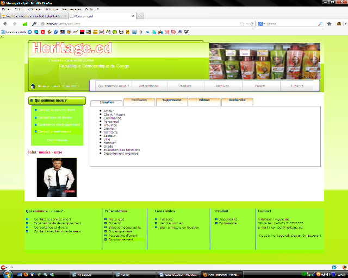Image resolution: width=348 pixels, height=278 pixels.
Task: Click the show desktop quick launch icon
Action: point(20,274)
